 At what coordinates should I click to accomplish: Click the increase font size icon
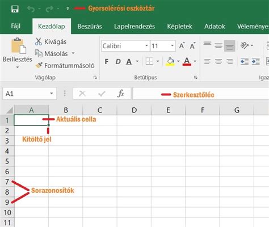pyautogui.click(x=182, y=45)
